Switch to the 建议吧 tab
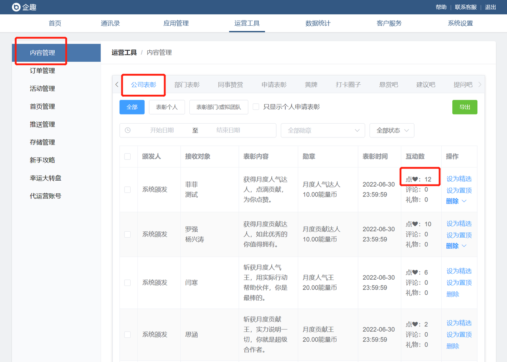This screenshot has height=362, width=507. (x=426, y=84)
